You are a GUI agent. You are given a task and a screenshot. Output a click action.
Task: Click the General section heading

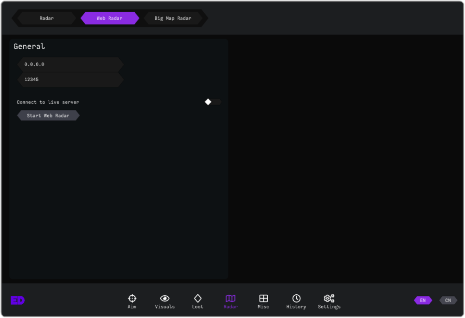coord(29,46)
